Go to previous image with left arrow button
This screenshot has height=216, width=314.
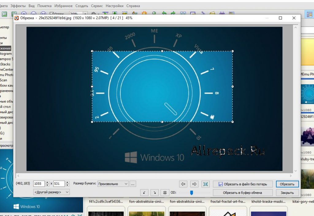(183, 184)
